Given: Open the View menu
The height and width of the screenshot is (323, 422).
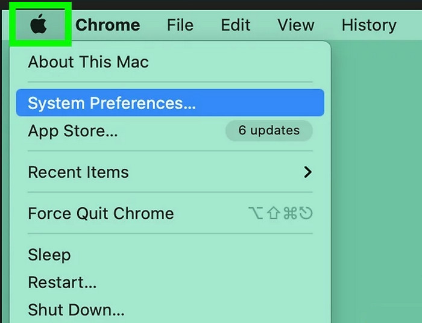Looking at the screenshot, I should pyautogui.click(x=296, y=25).
